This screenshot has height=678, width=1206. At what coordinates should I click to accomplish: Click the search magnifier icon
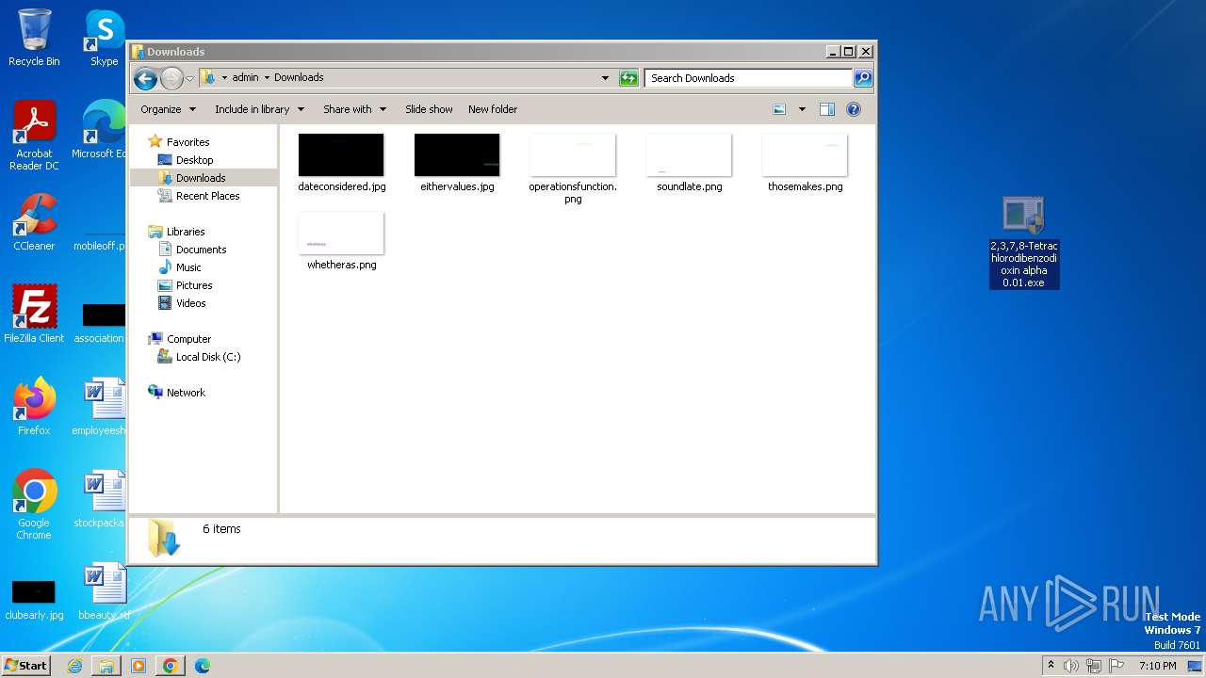pyautogui.click(x=862, y=78)
